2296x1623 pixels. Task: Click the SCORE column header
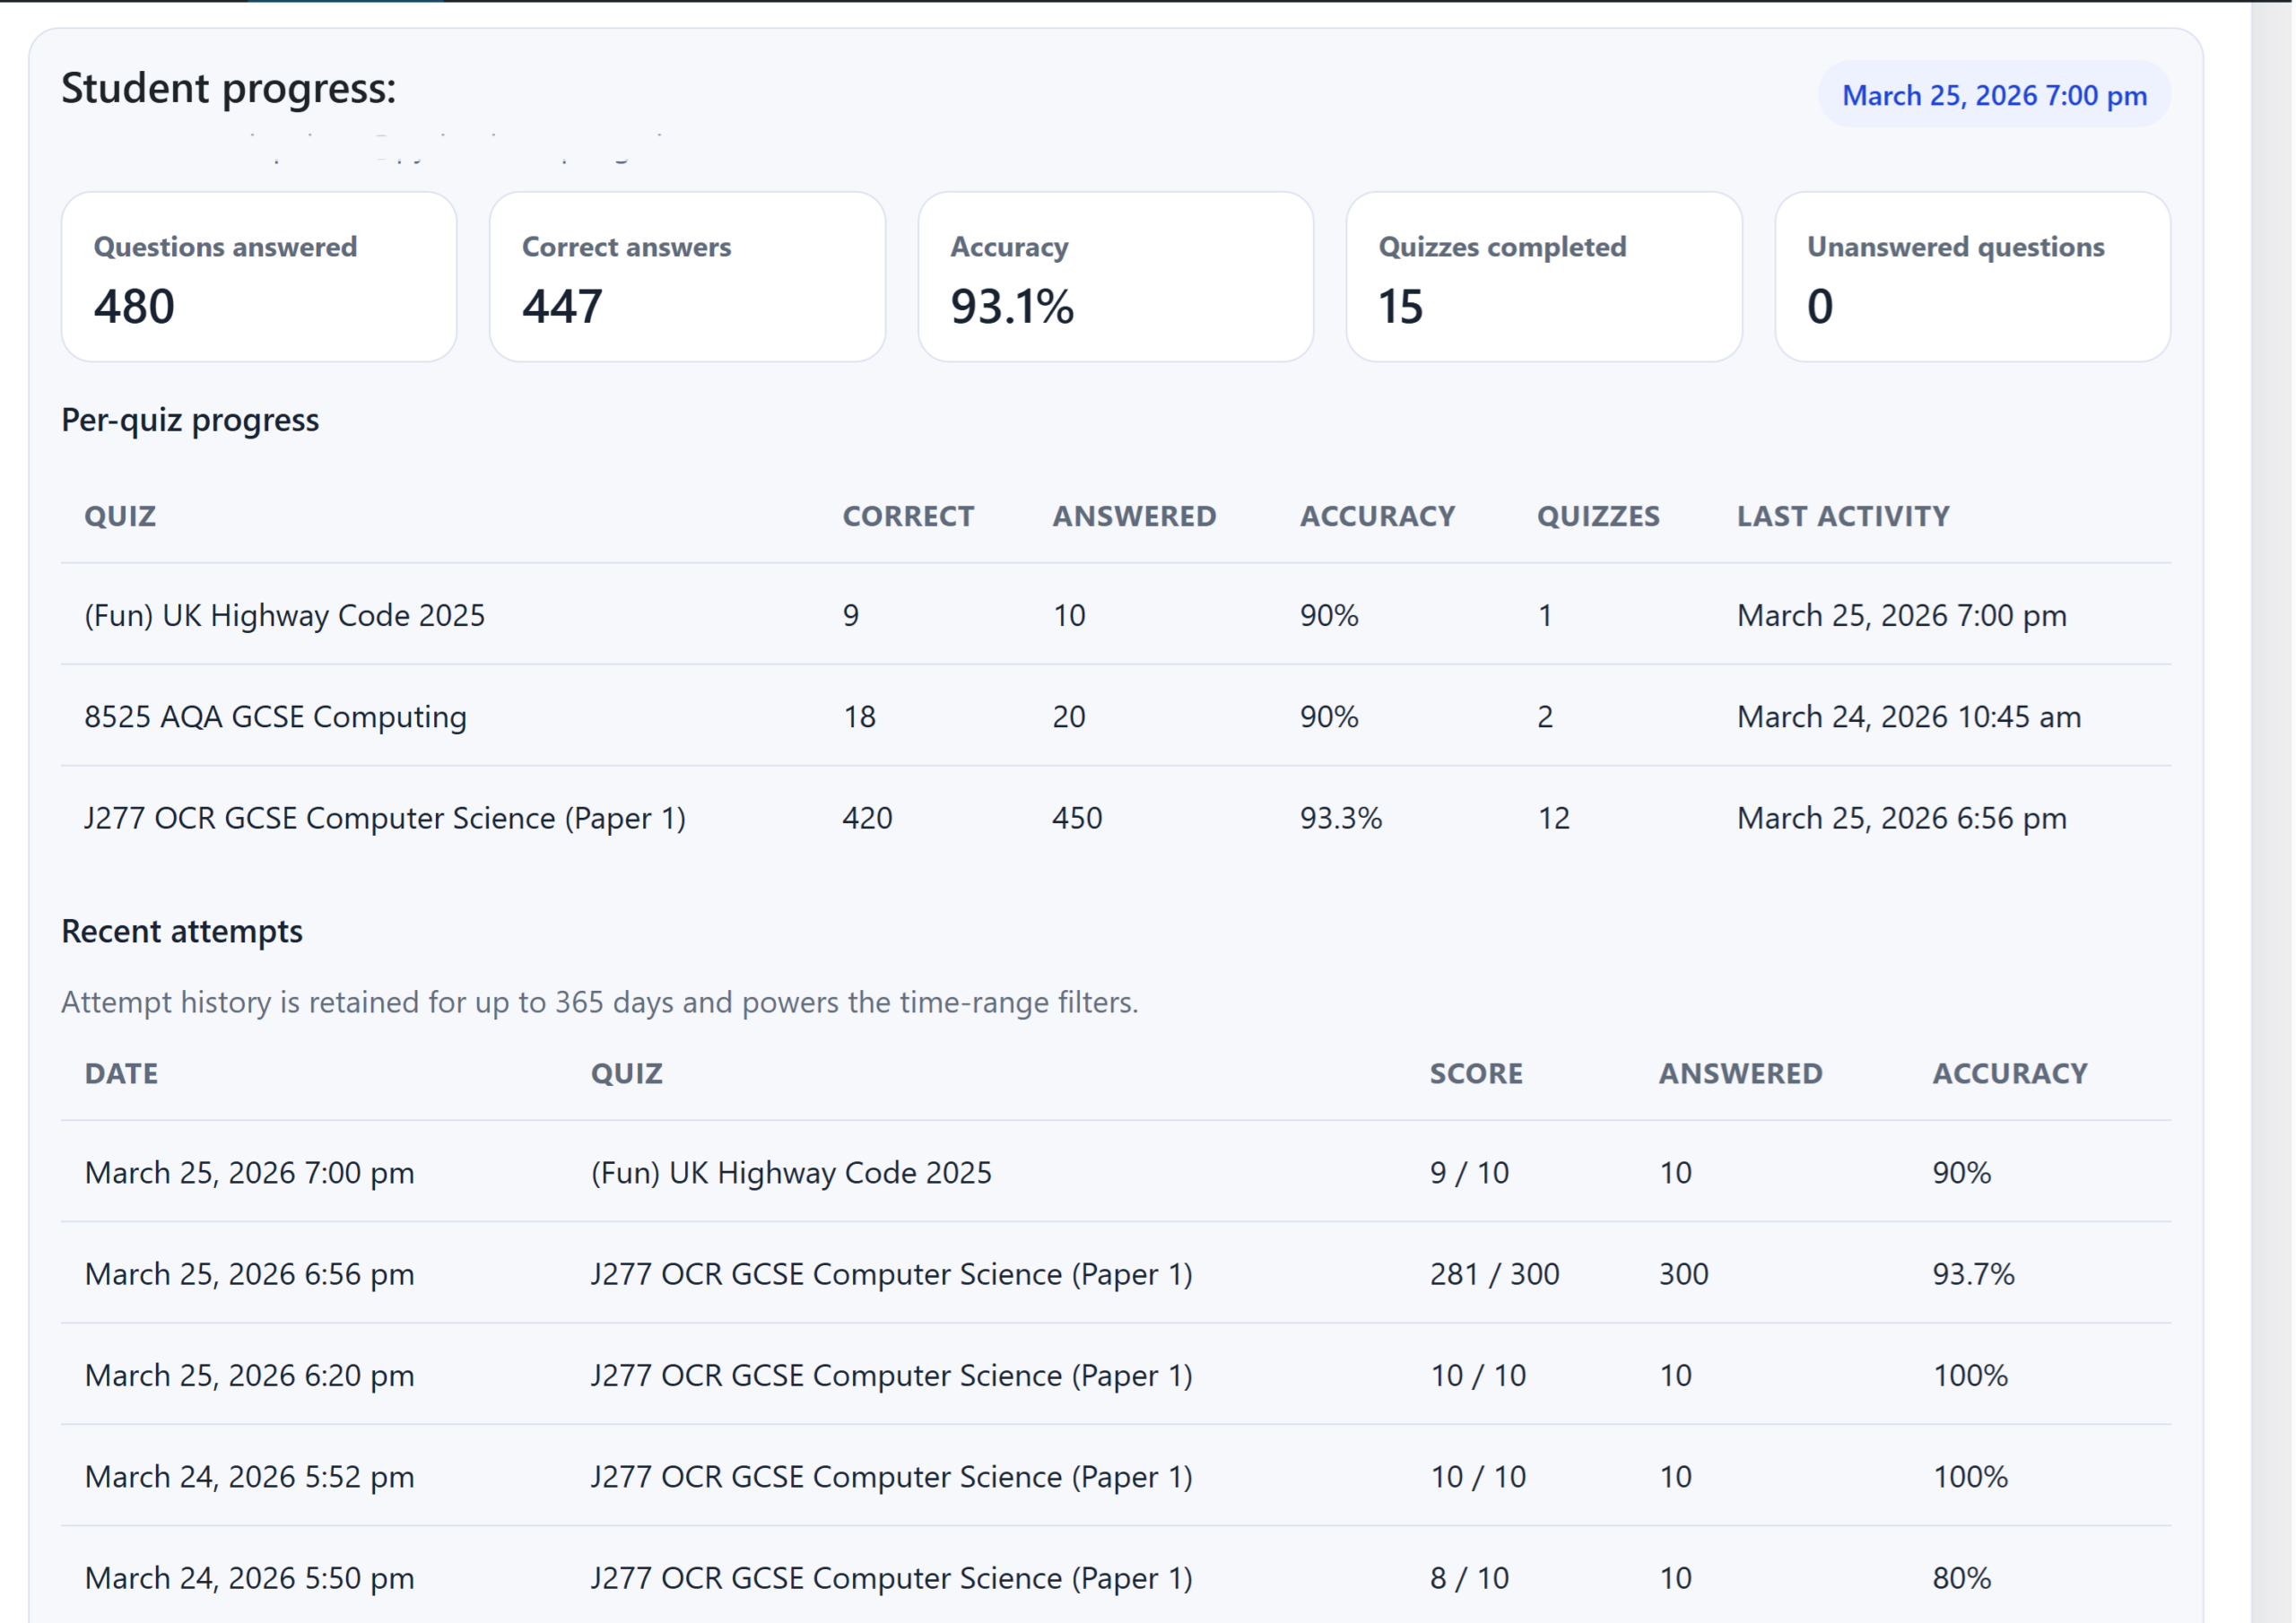[1475, 1073]
